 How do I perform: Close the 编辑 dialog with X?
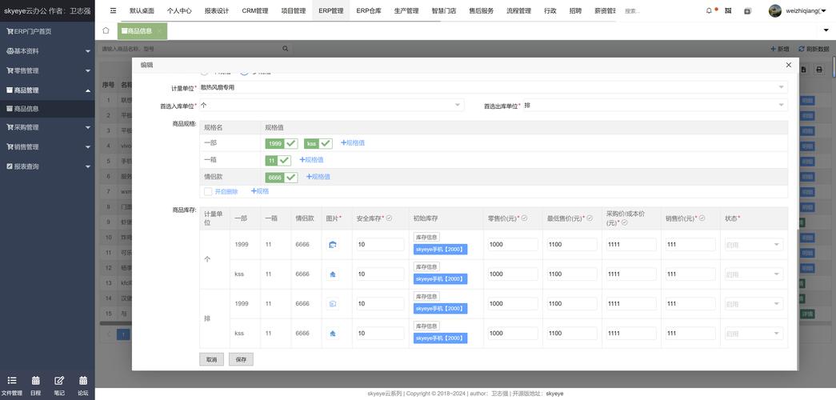(788, 65)
